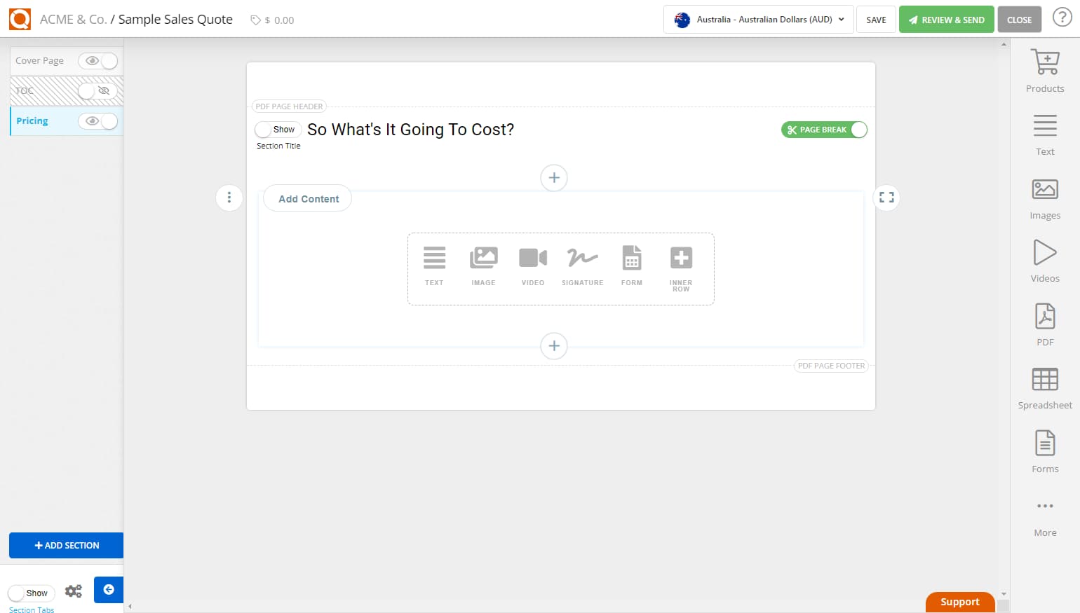
Task: Open the Australian Dollars currency dropdown
Action: pyautogui.click(x=757, y=20)
